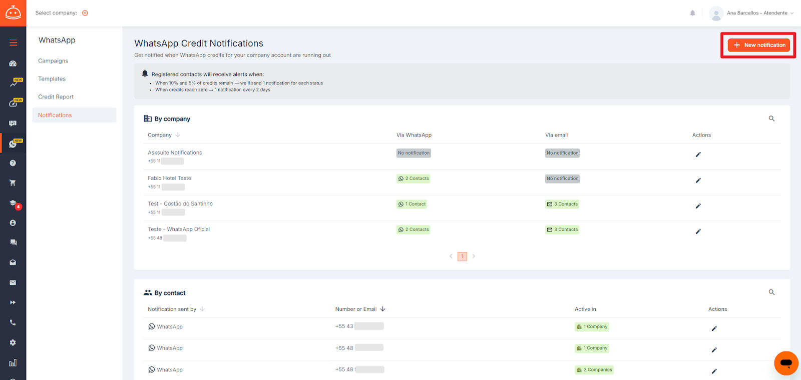Open the fast-forward sidebar icon
The width and height of the screenshot is (801, 380).
(x=13, y=302)
